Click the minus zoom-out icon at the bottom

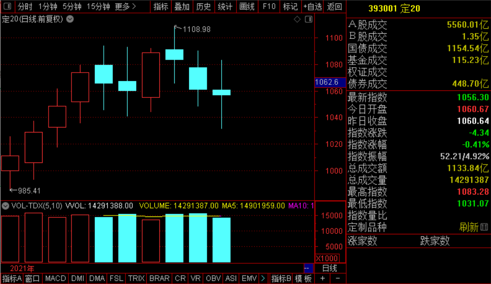coord(338,279)
